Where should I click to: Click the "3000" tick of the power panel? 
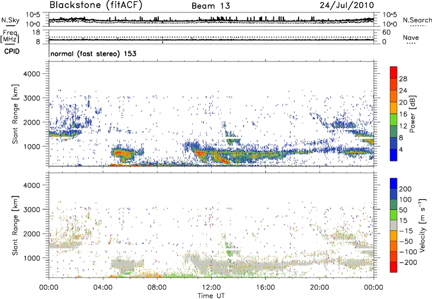pos(32,98)
